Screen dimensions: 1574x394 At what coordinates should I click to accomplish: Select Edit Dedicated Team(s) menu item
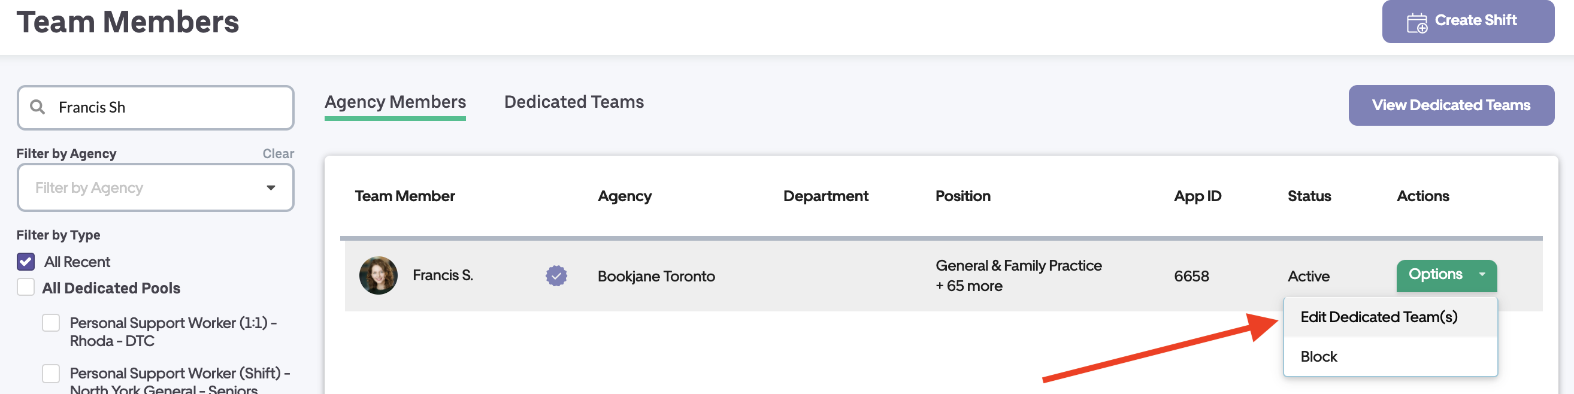pos(1379,317)
